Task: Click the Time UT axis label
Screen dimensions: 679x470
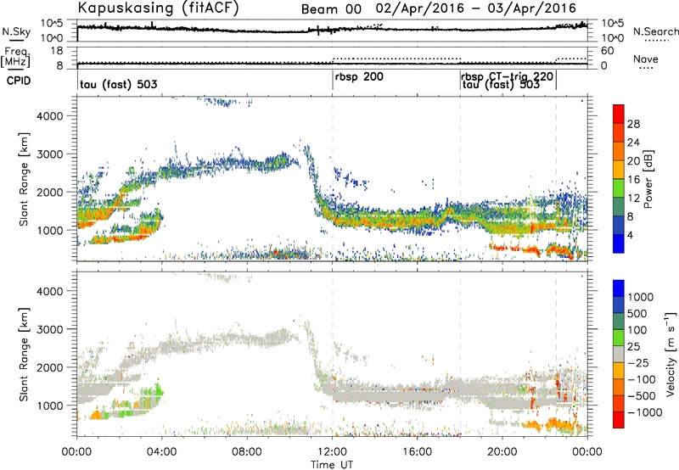Action: point(332,465)
